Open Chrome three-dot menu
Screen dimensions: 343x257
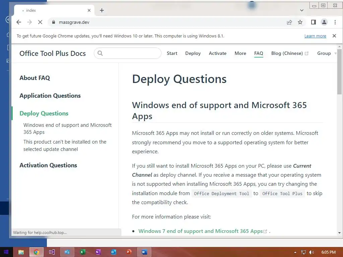pyautogui.click(x=335, y=22)
